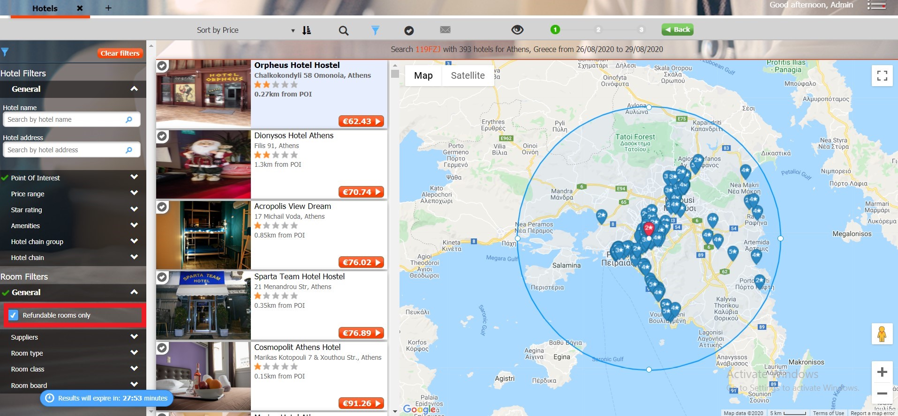The height and width of the screenshot is (416, 898).
Task: Open the Dionysos Hotel Athens thumbnail
Action: (x=204, y=164)
